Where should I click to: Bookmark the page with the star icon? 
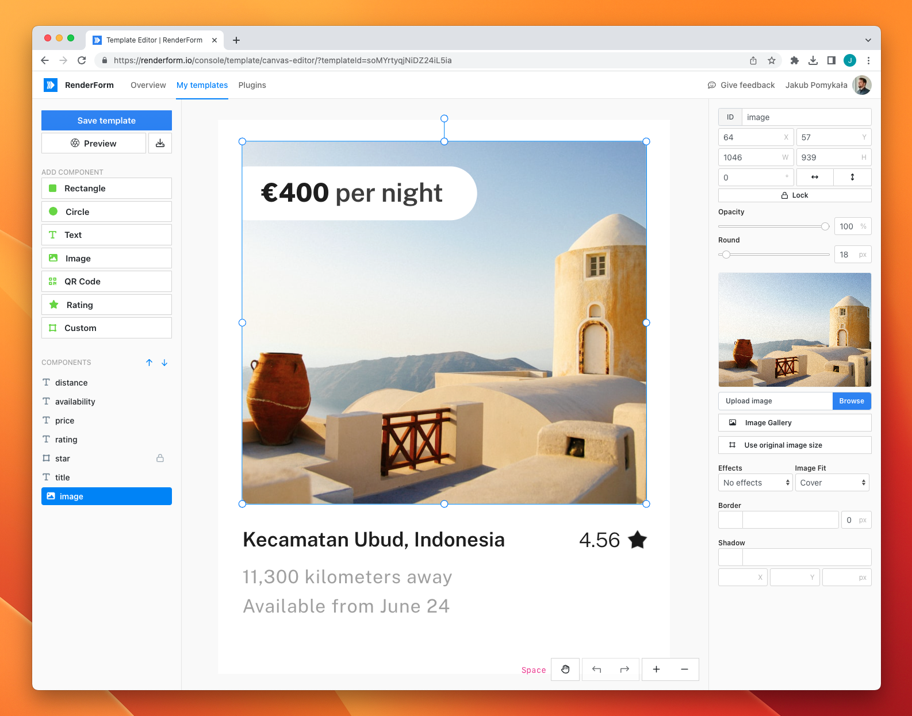click(x=772, y=60)
